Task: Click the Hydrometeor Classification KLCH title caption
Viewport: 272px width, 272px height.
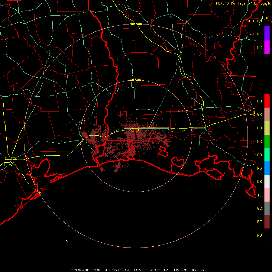Action: [x=137, y=270]
